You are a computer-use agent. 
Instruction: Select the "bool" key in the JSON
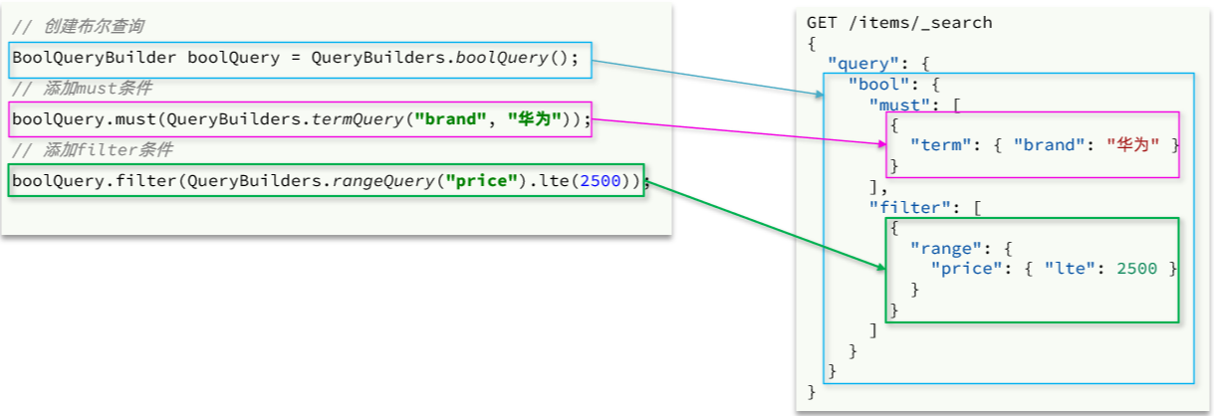870,84
